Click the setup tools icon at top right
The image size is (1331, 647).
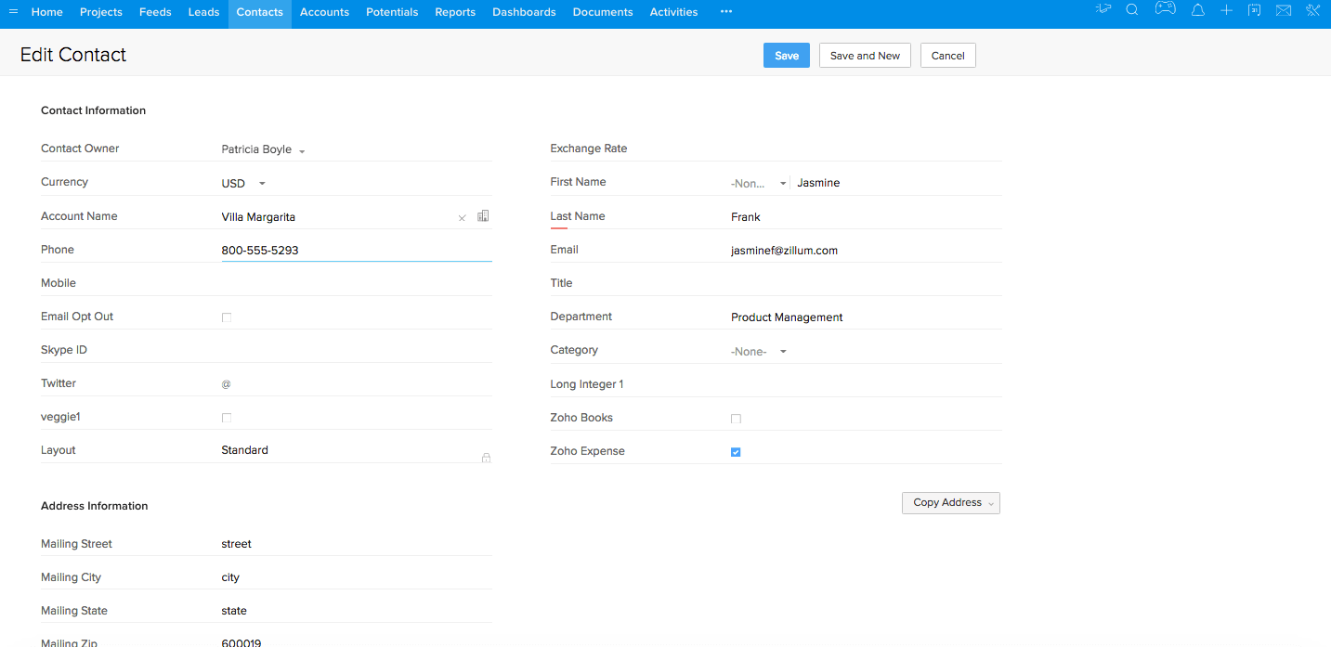point(1312,11)
